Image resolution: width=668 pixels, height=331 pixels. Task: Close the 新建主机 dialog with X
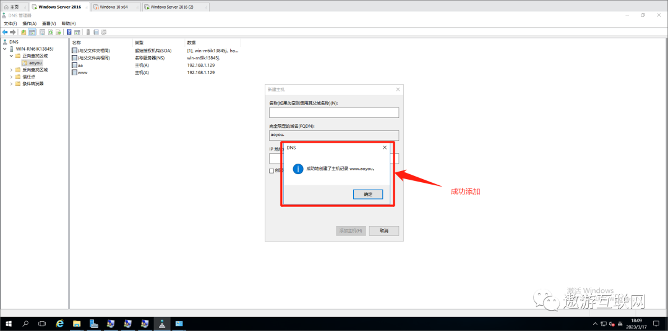pos(398,90)
